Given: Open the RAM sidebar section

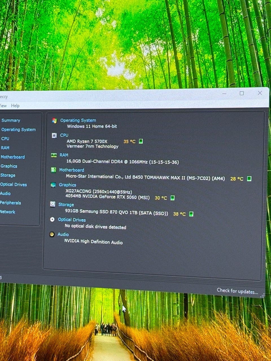Looking at the screenshot, I should 5,148.
